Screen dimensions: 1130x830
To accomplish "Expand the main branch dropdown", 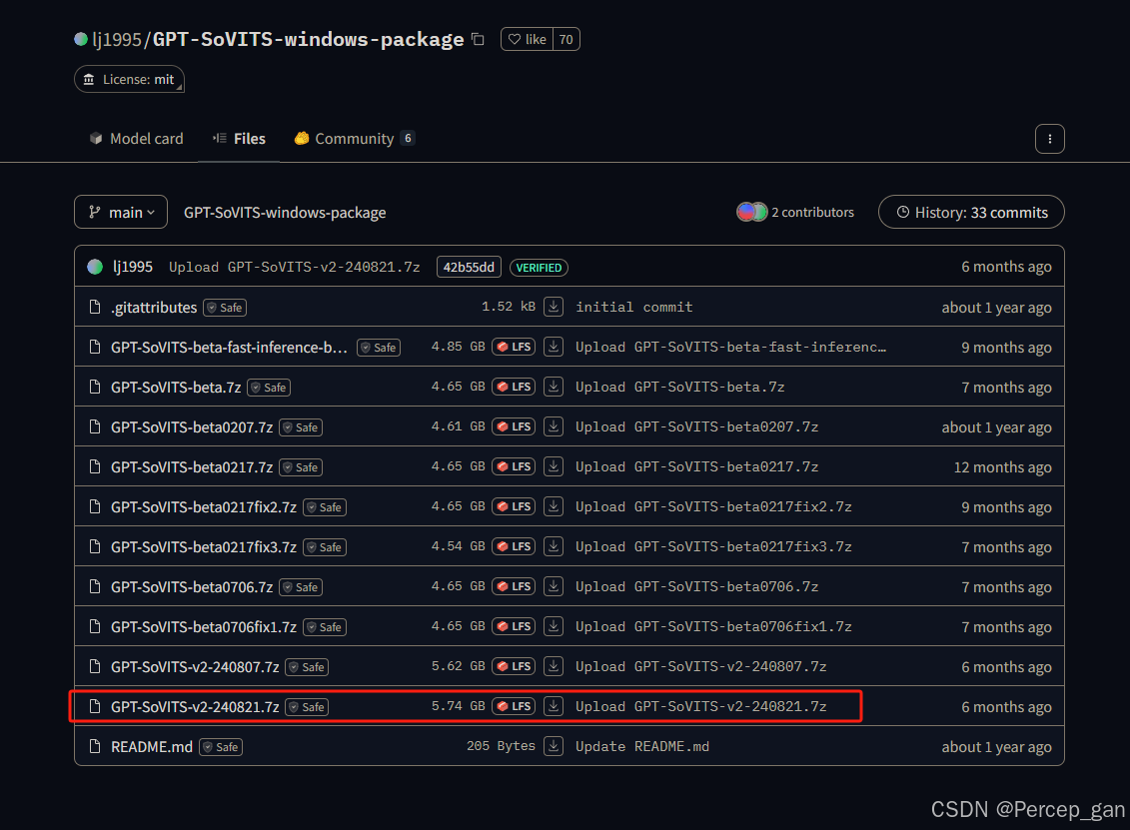I will click(121, 212).
